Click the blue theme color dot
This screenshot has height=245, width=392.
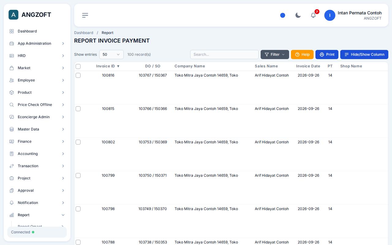[283, 15]
